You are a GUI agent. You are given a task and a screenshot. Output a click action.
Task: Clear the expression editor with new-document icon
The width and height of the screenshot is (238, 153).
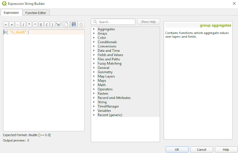point(66,25)
